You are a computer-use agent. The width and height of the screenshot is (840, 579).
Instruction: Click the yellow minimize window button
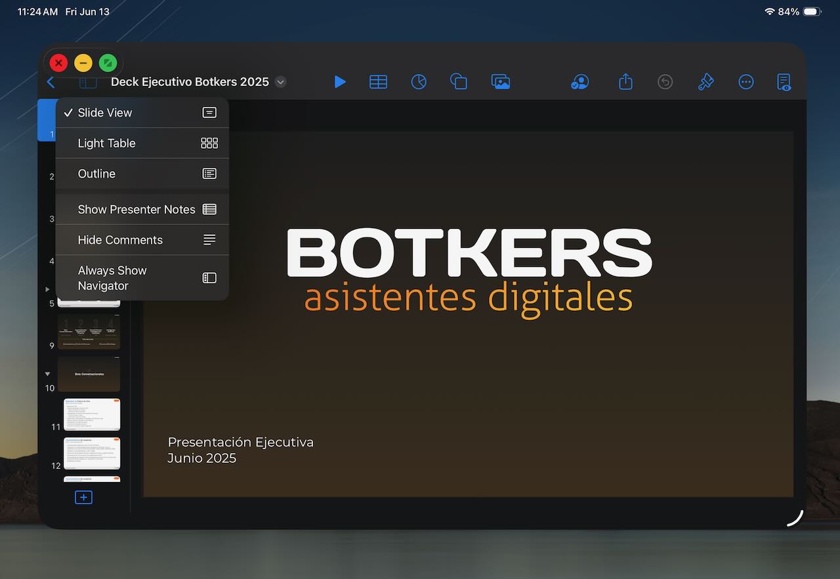click(83, 63)
